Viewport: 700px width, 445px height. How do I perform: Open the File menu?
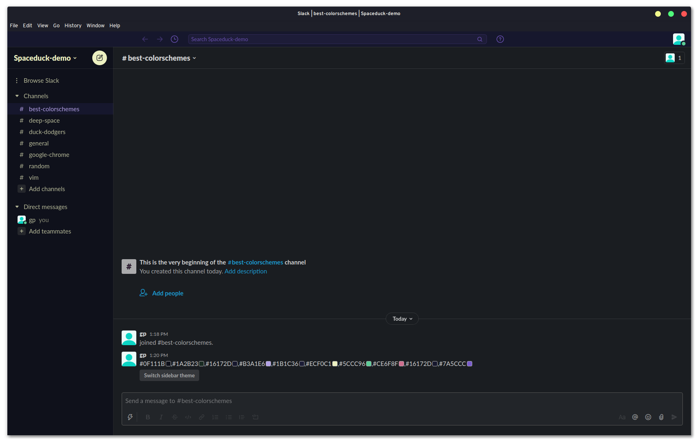coord(14,25)
